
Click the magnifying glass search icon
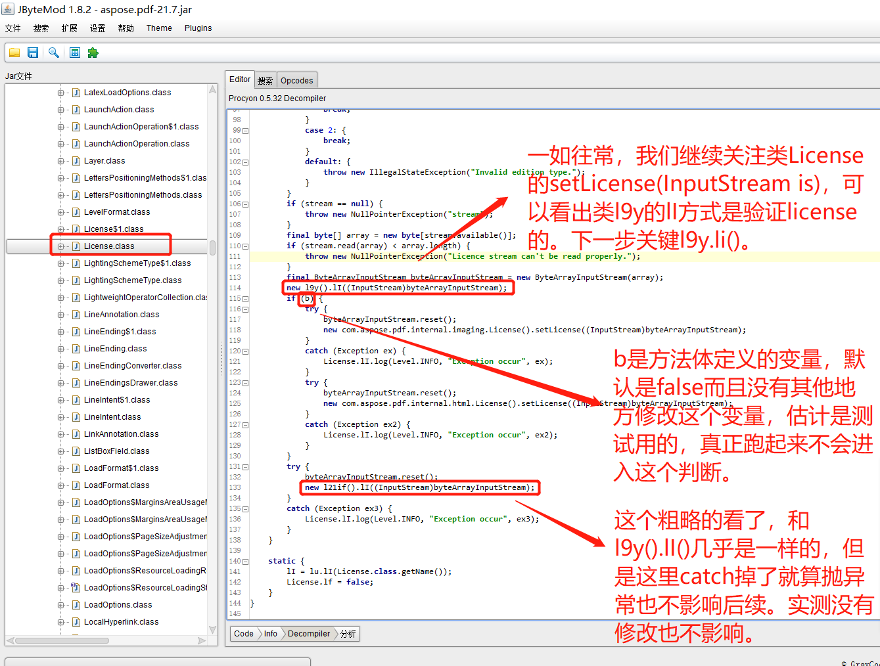pyautogui.click(x=54, y=53)
